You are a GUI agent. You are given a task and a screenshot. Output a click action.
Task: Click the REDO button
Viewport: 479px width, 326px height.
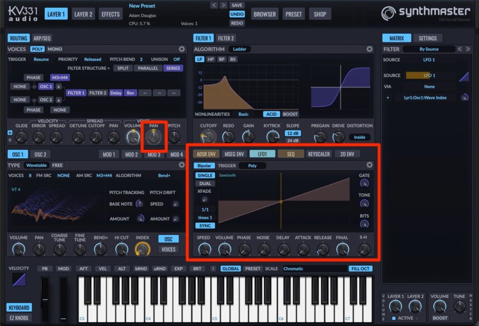point(237,23)
